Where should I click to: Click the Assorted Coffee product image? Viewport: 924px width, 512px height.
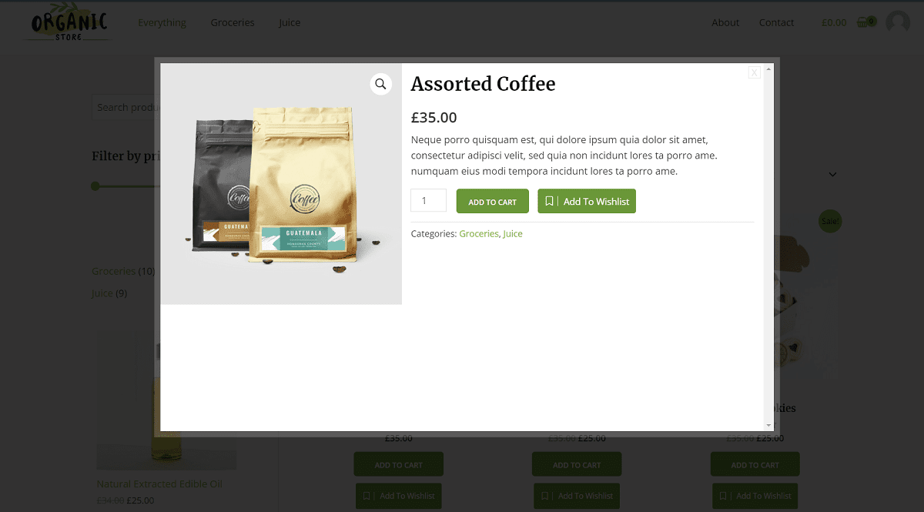pyautogui.click(x=281, y=183)
